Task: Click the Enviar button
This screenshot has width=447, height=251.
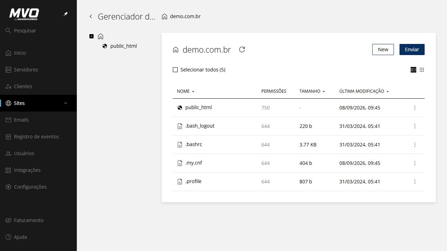Action: coord(412,50)
